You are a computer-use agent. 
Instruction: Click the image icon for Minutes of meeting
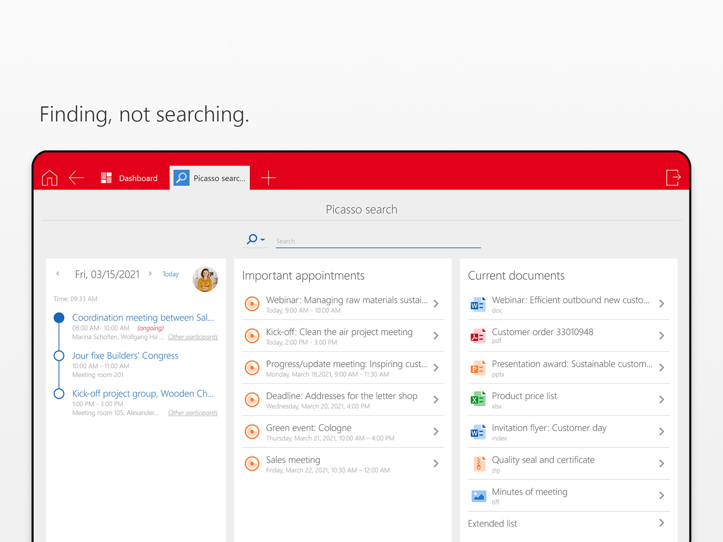pos(478,496)
